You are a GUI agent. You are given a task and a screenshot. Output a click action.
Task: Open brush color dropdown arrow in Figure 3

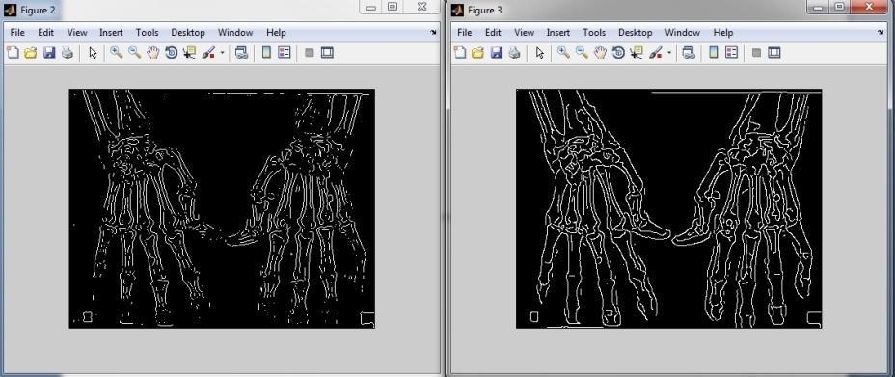pyautogui.click(x=669, y=53)
